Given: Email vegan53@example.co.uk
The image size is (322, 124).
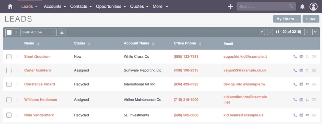Looking at the screenshot, I should [245, 70].
